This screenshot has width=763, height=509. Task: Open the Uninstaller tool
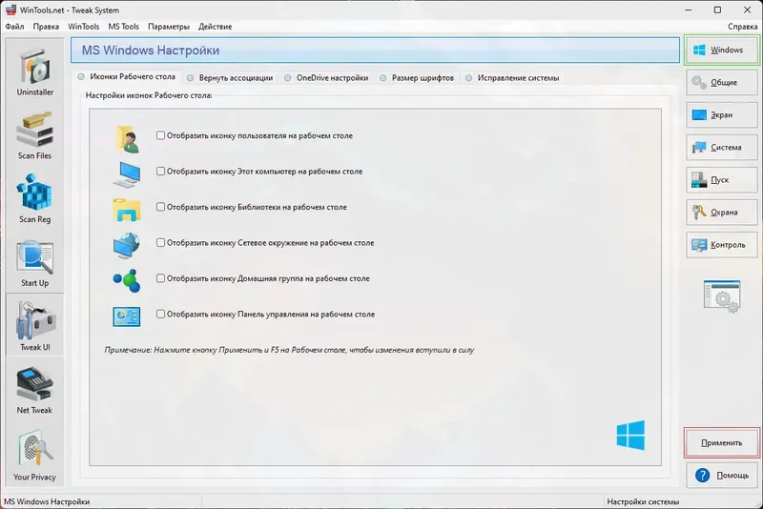coord(34,71)
